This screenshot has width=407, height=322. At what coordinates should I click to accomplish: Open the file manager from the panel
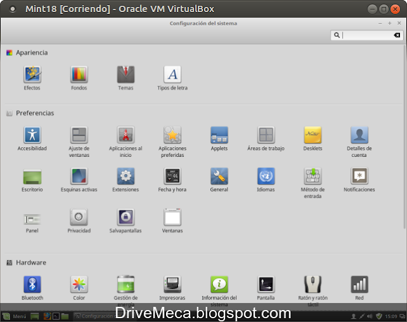[x=65, y=316]
